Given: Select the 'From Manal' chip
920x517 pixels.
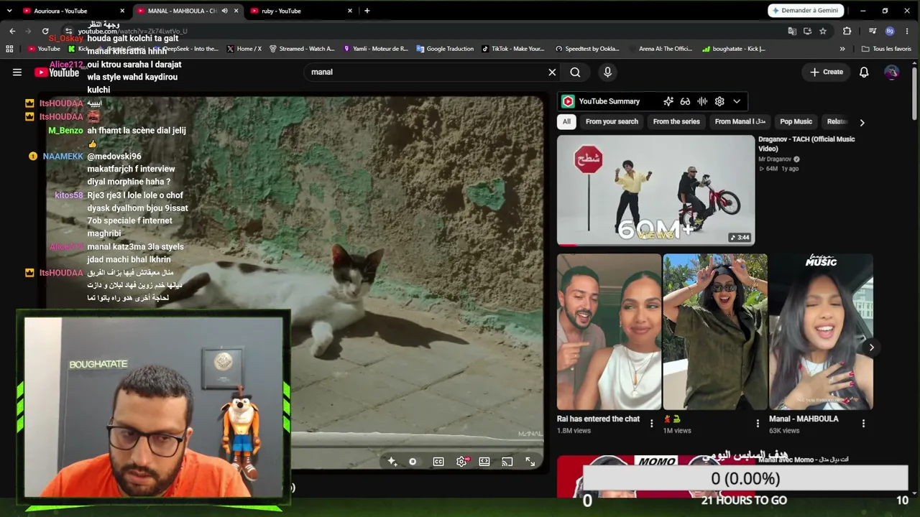Looking at the screenshot, I should pyautogui.click(x=740, y=121).
